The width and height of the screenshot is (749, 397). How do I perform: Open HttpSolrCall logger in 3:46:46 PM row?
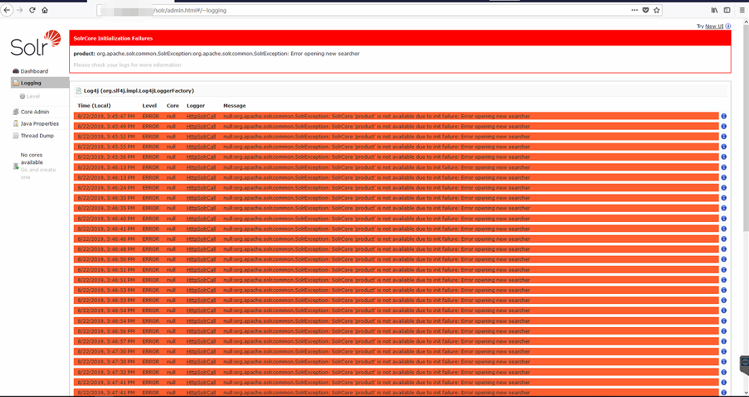coord(201,239)
